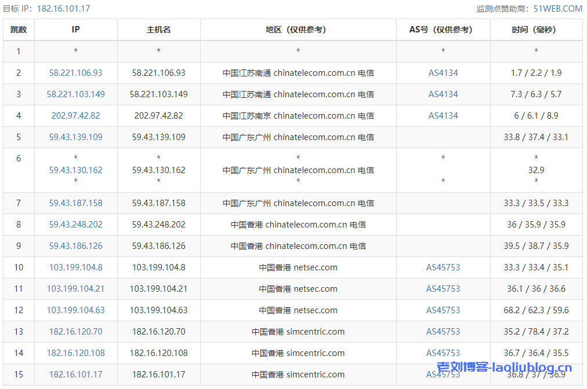587x389 pixels.
Task: Open IP link 59.43.187.158
Action: tap(75, 203)
